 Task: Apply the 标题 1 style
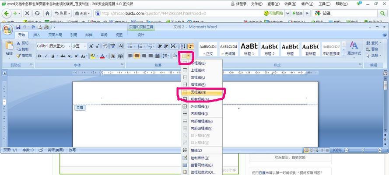click(249, 49)
